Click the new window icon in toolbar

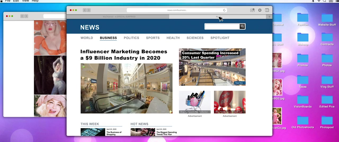[267, 10]
